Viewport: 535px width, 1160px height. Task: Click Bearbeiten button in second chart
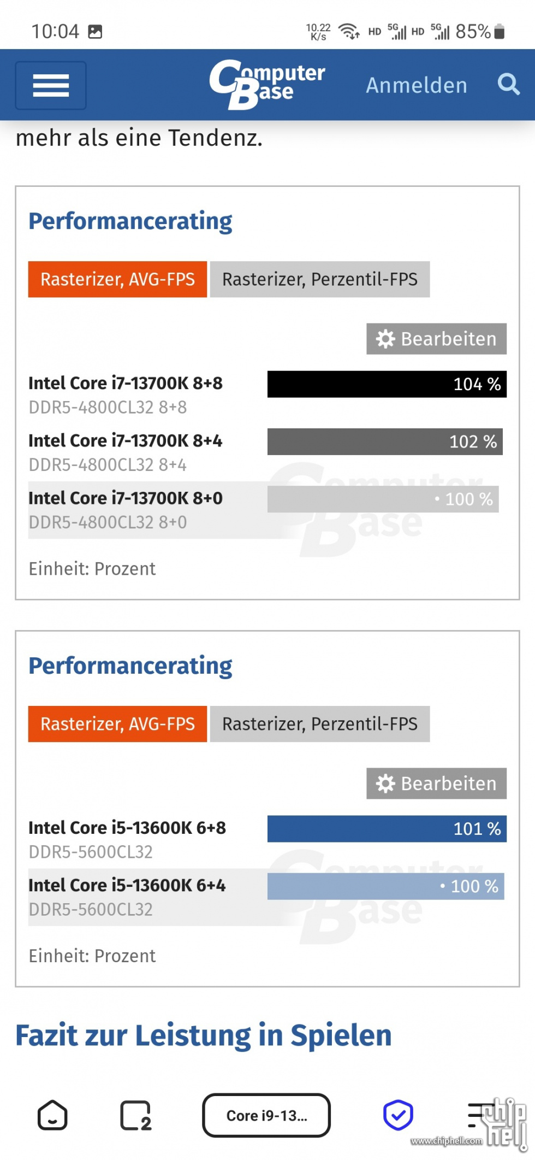point(436,784)
